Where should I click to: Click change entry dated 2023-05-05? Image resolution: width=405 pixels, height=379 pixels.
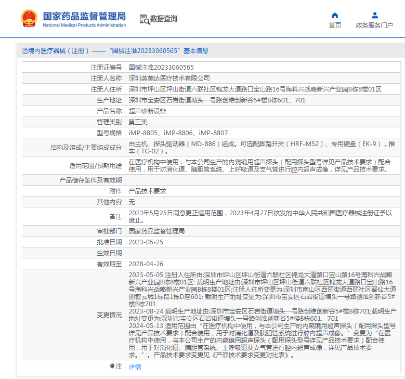pos(263,289)
